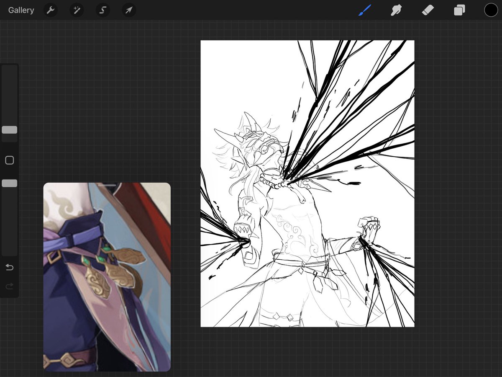Activate the Selection tool

tap(102, 10)
